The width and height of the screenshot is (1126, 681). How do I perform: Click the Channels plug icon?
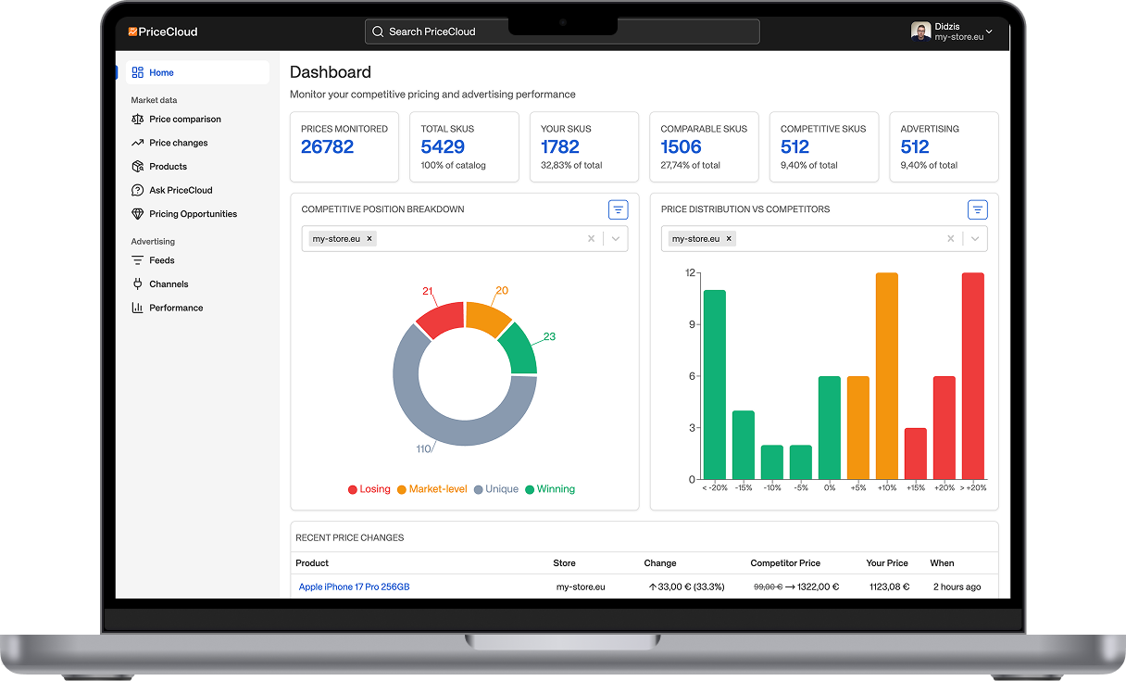138,284
